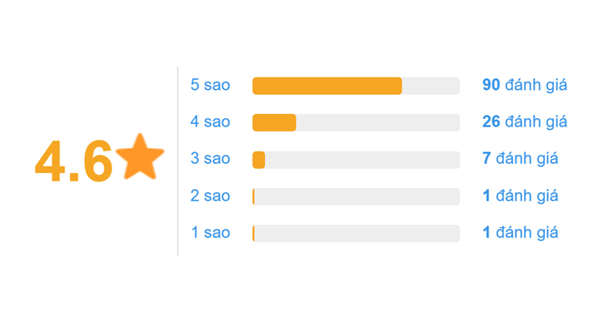This screenshot has height=333, width=608.
Task: Pick the 1 sao rating label
Action: point(210,232)
